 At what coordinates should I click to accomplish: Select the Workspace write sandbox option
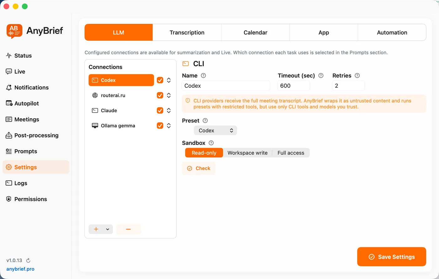pos(247,153)
